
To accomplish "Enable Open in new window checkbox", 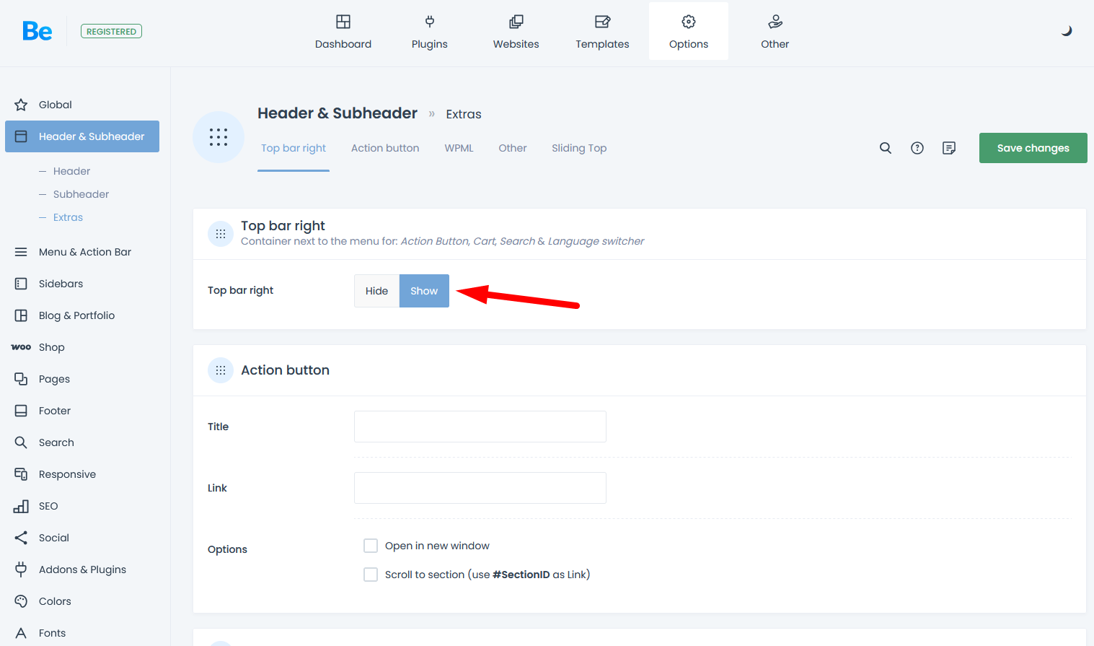I will click(x=371, y=546).
